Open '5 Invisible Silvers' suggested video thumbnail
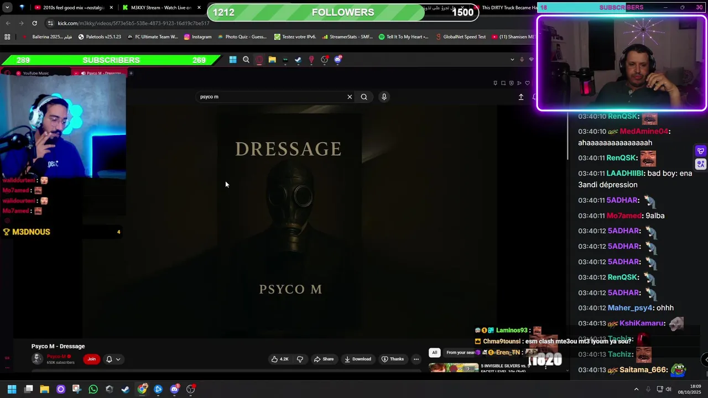The image size is (708, 398). click(x=454, y=368)
